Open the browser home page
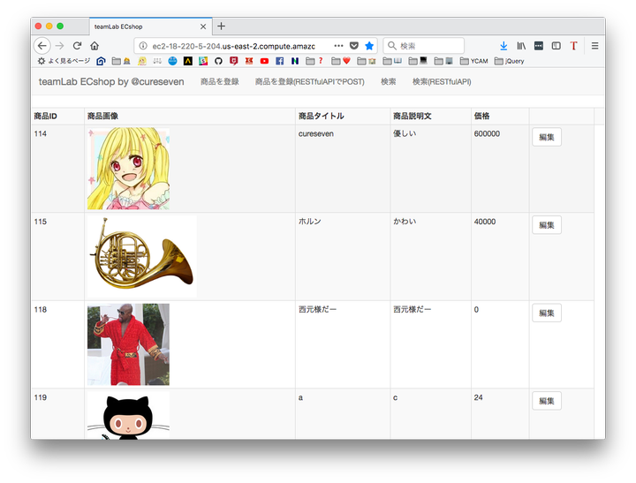Screen dimensions: 636x483 point(95,46)
